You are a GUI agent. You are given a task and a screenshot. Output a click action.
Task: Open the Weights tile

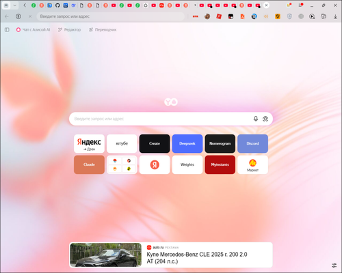(187, 164)
